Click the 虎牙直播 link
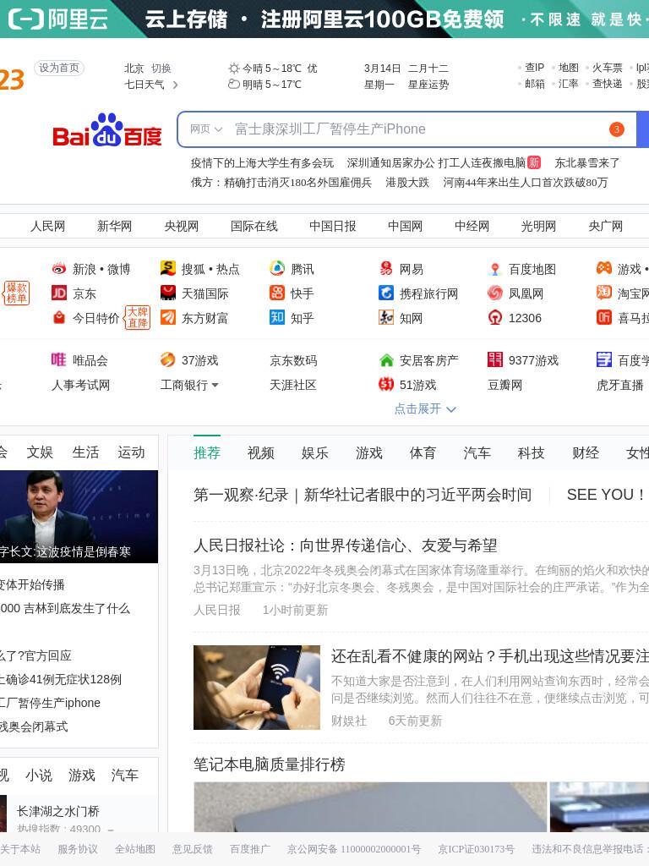 click(619, 385)
